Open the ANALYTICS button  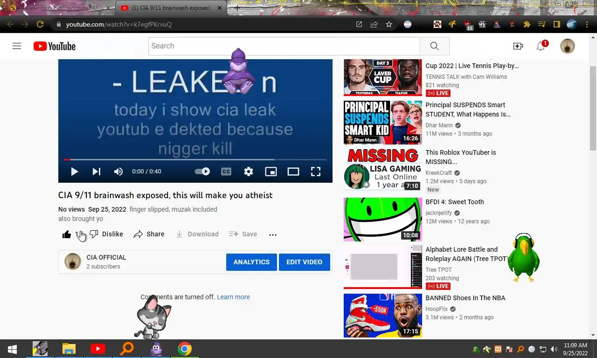pos(251,262)
